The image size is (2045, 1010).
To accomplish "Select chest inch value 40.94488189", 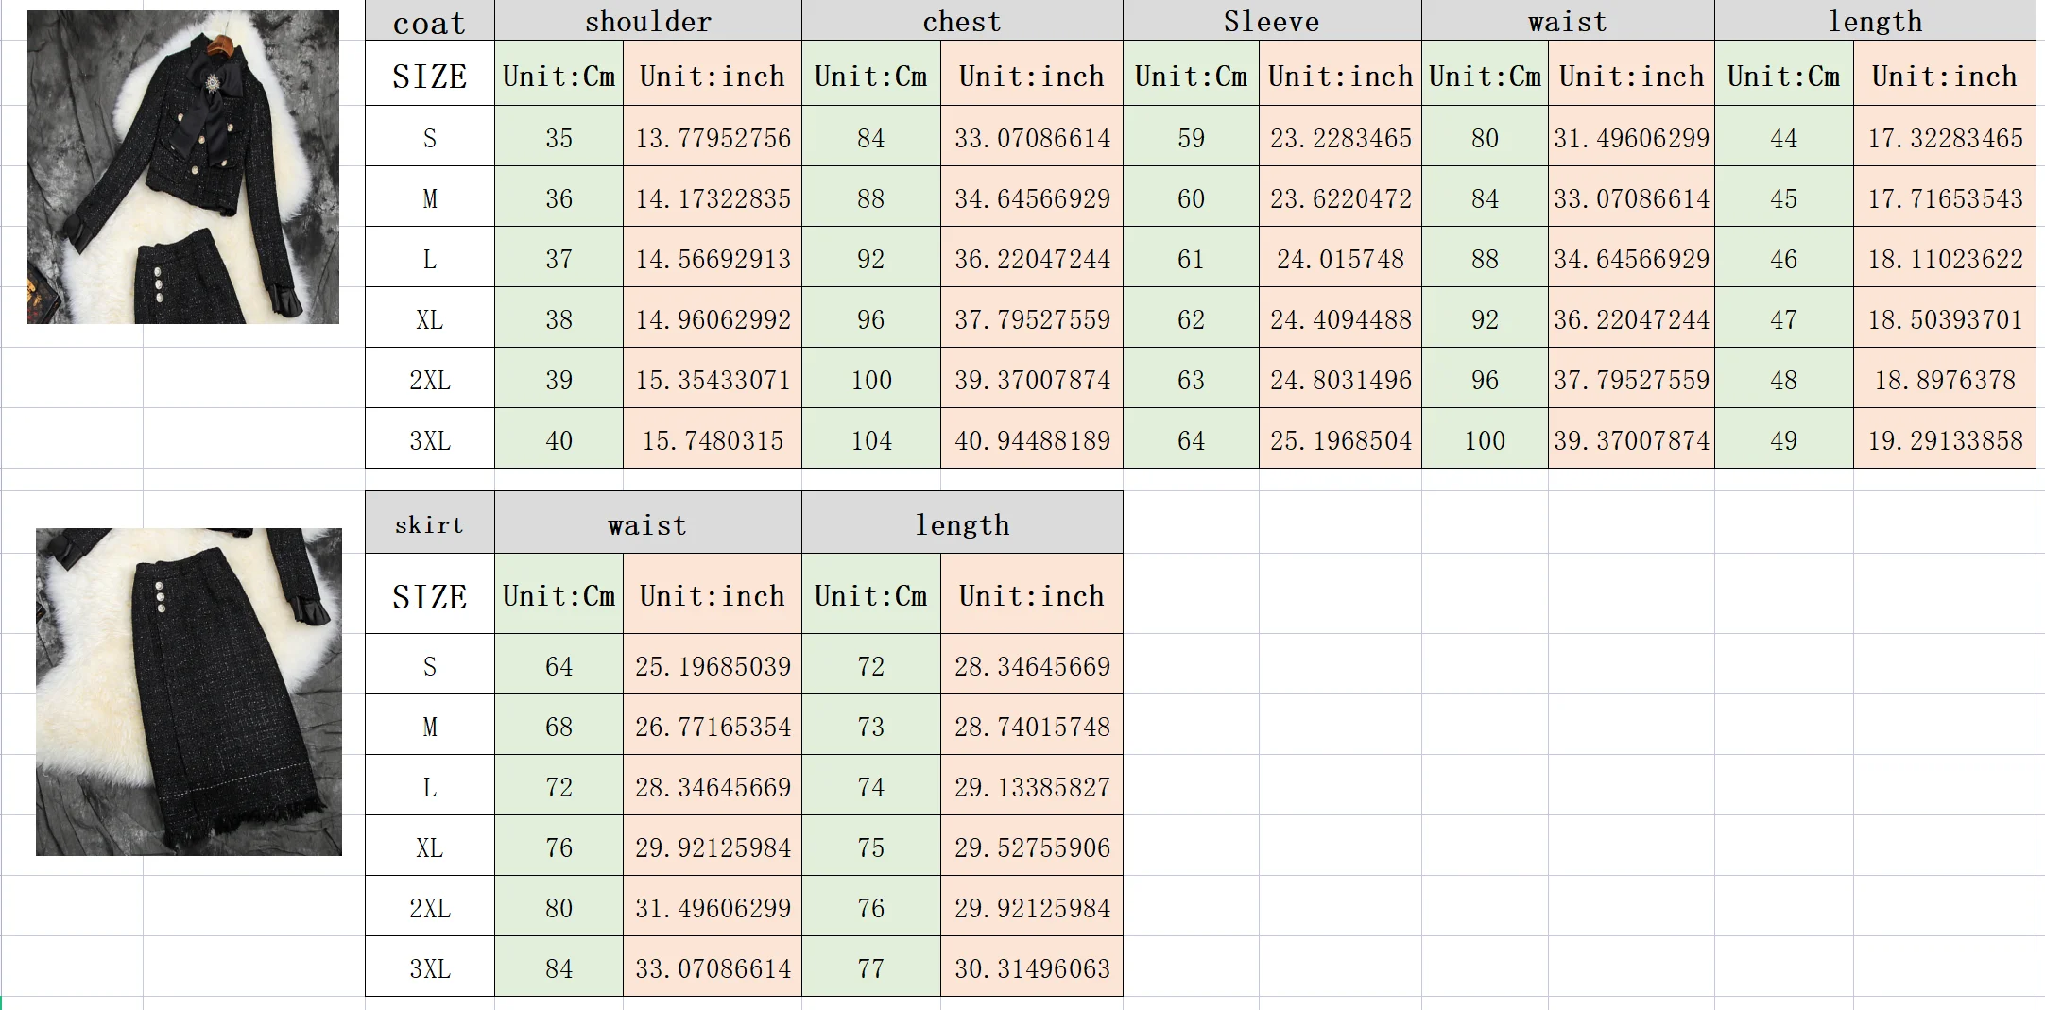I will (1032, 439).
